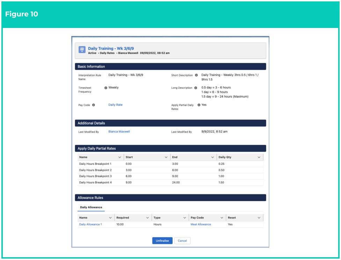This screenshot has height=260, width=341.
Task: Open the Start column dropdown
Action: click(166, 157)
